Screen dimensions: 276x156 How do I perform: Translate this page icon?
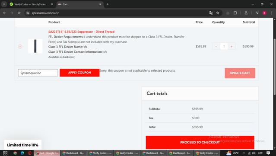[211, 13]
